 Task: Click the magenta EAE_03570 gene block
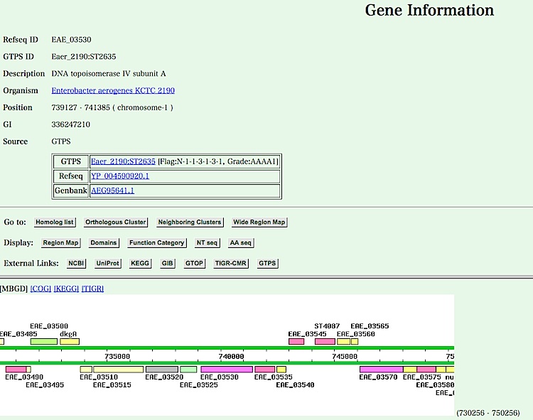pos(381,370)
